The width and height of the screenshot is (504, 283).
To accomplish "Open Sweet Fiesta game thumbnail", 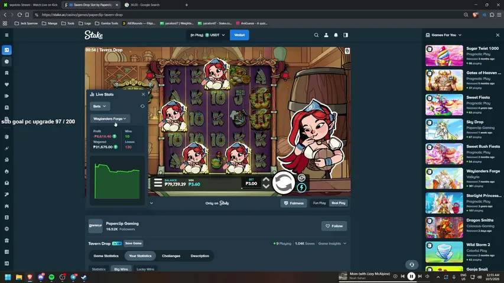I will pyautogui.click(x=444, y=104).
